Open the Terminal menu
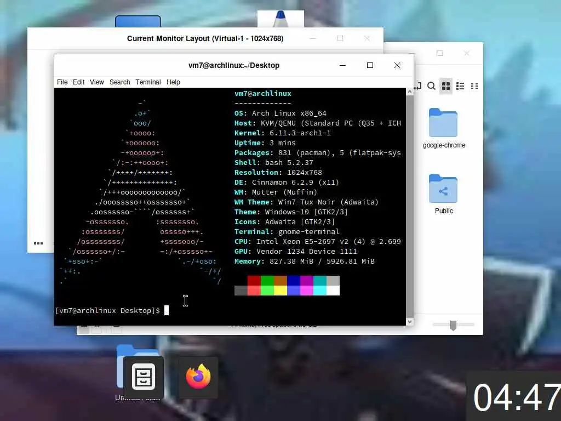This screenshot has height=421, width=561. [x=148, y=82]
